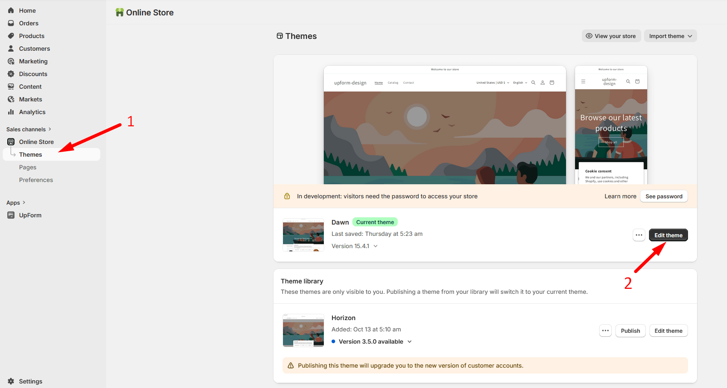Click hamburger menu in mobile store preview
Image resolution: width=727 pixels, height=388 pixels.
[583, 81]
